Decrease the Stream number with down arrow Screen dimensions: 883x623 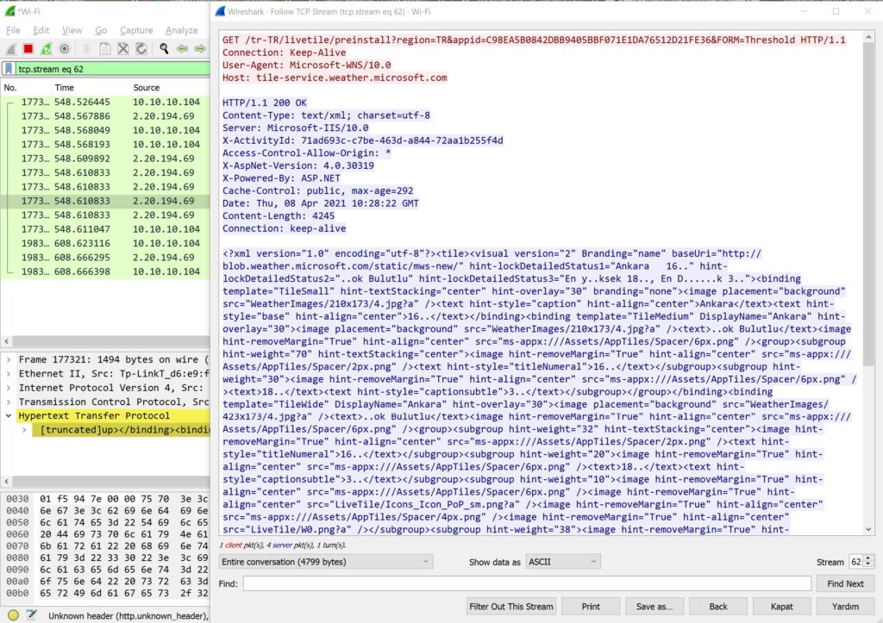(x=867, y=565)
